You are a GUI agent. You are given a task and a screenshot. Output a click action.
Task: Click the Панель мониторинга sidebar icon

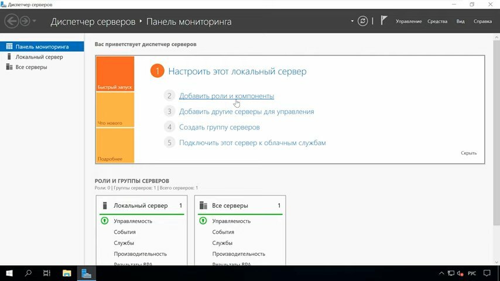tap(9, 47)
